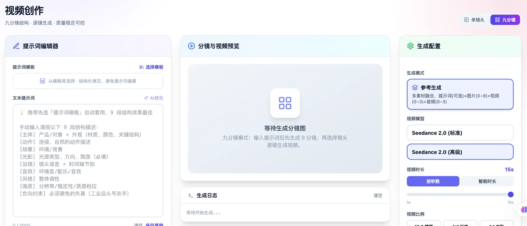Click the sparkle icon next to AI优化
Viewport: 527px width, 226px height.
(146, 98)
